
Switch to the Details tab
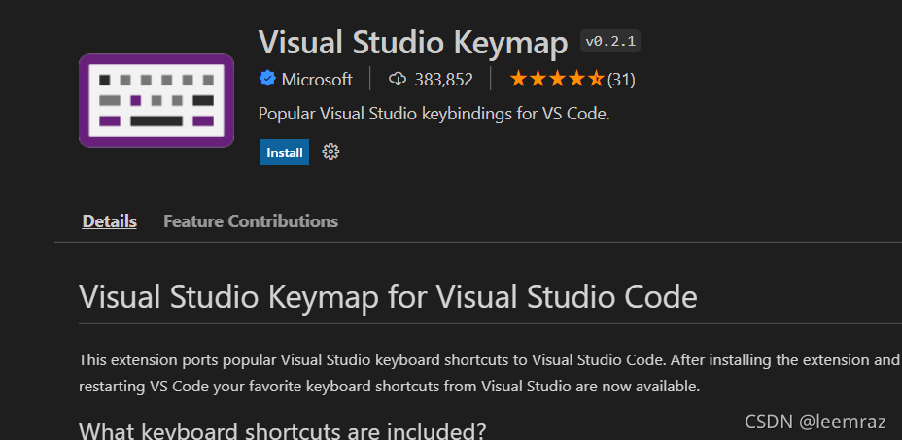(x=109, y=220)
